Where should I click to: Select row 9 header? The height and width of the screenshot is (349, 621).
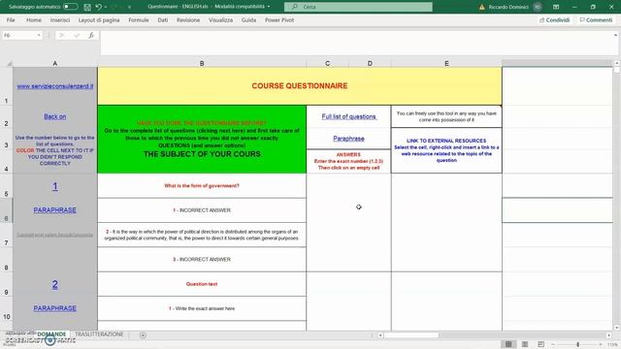pos(7,284)
